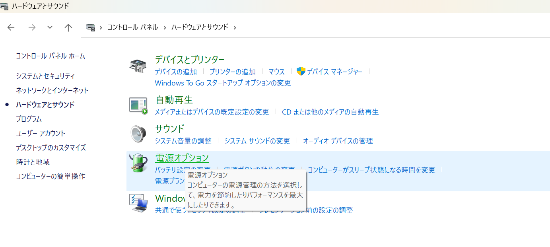Click the back arrow navigation button
550x247 pixels.
(x=11, y=27)
